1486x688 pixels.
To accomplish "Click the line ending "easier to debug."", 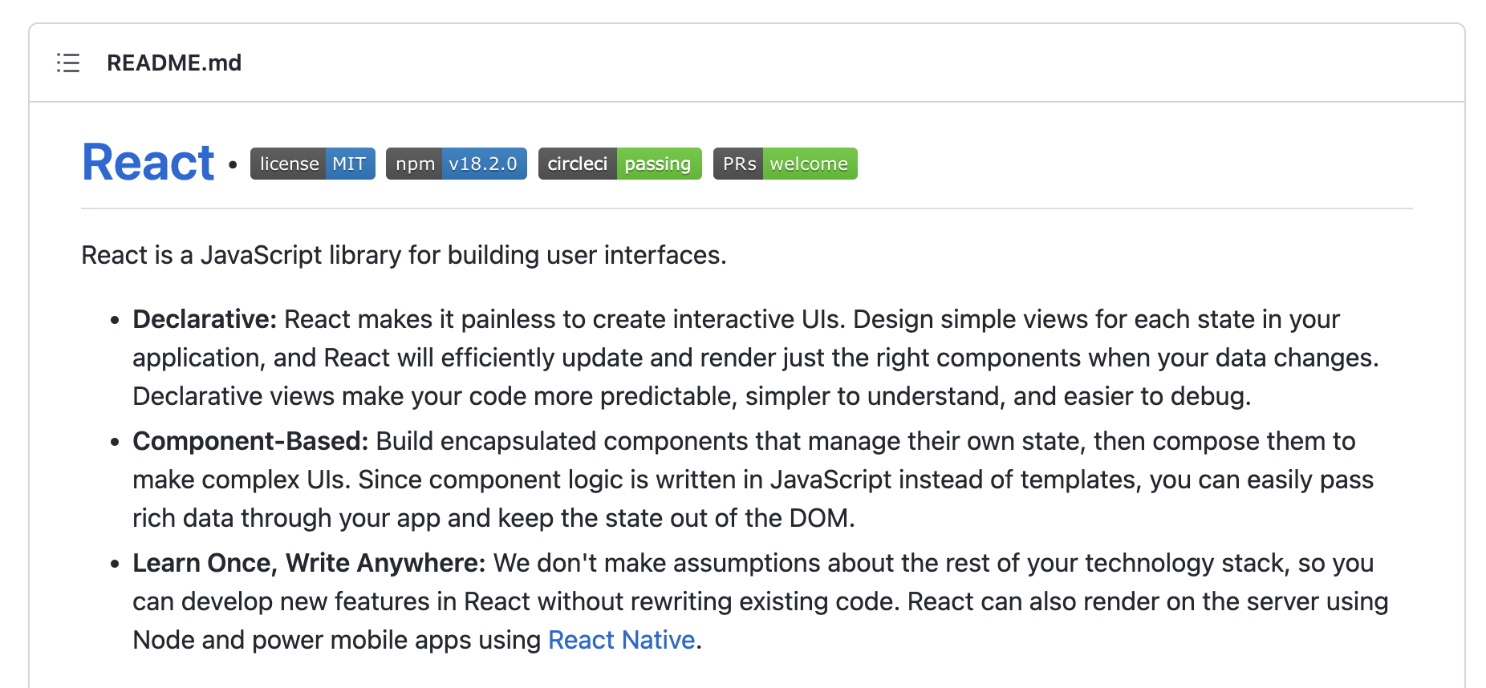I will (x=692, y=396).
